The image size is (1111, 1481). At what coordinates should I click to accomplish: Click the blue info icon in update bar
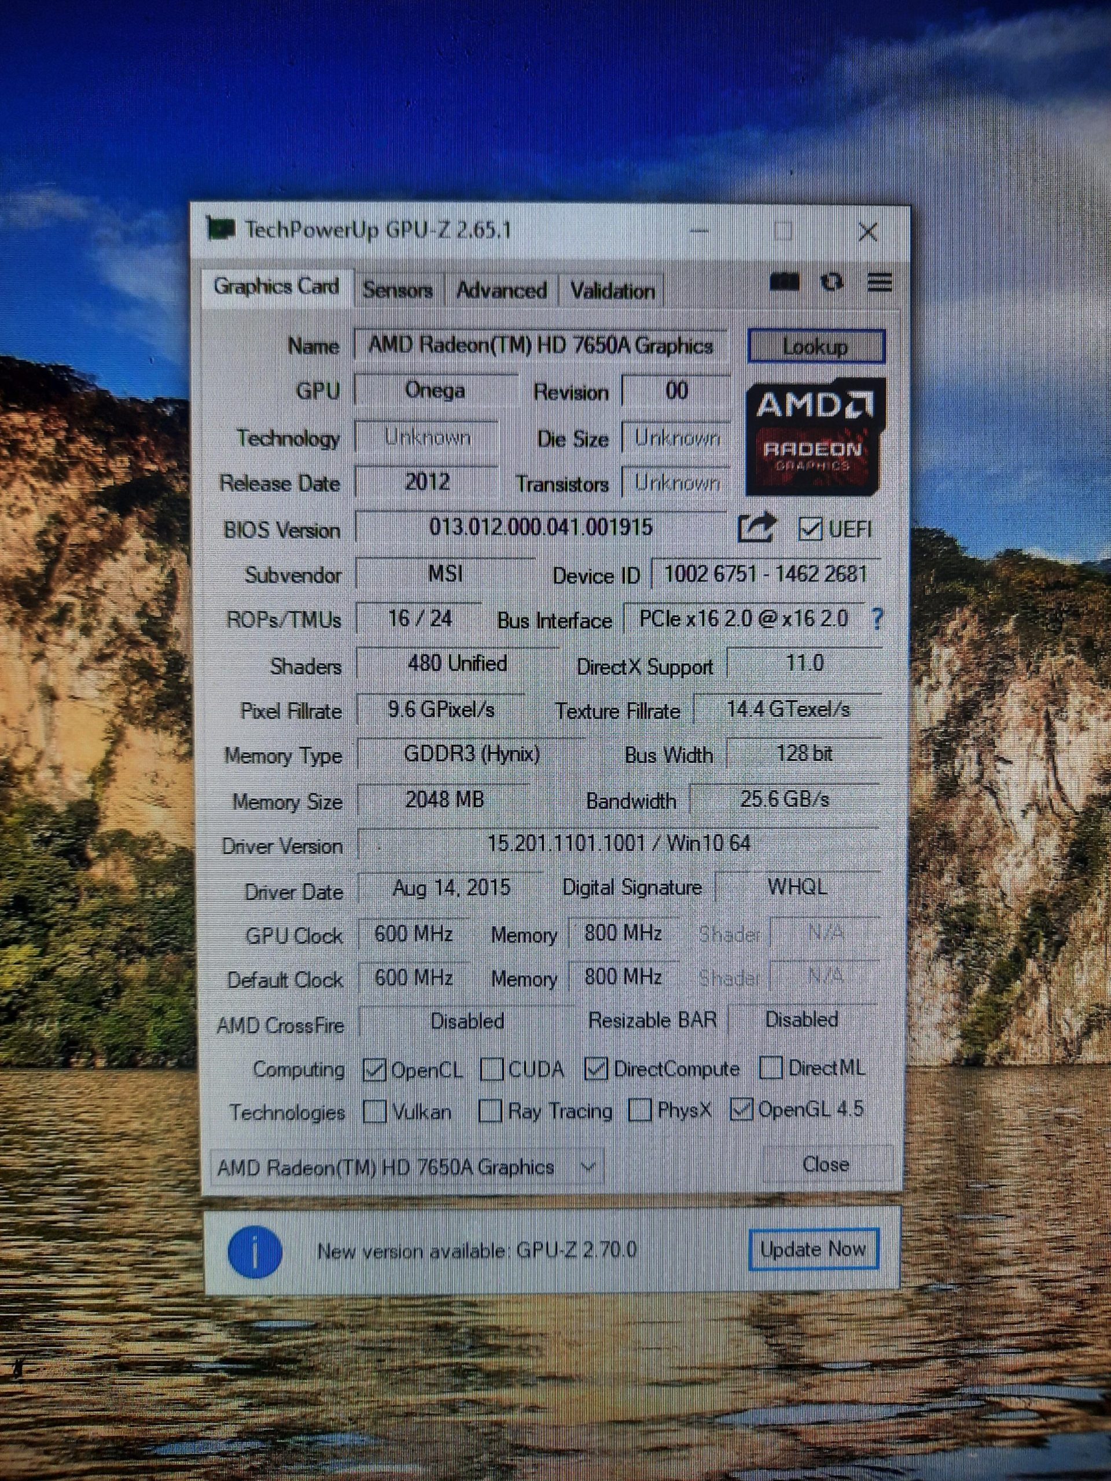tap(255, 1251)
